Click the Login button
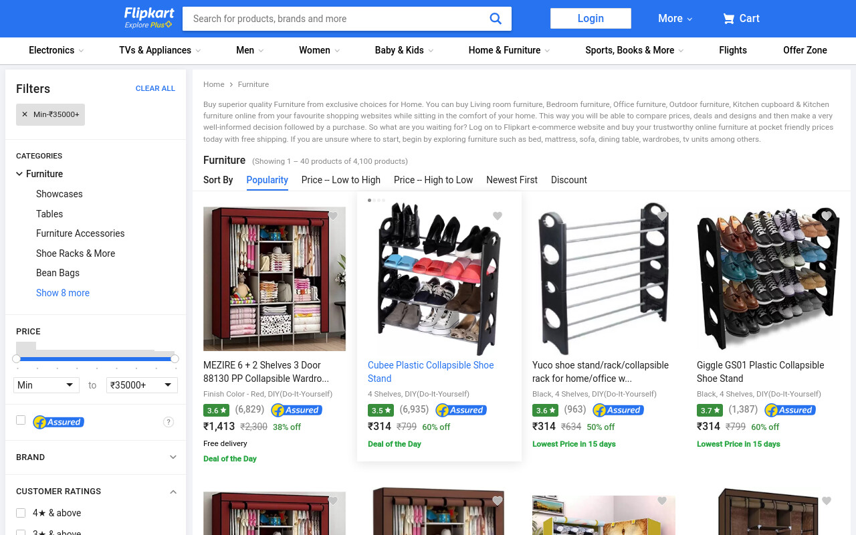Image resolution: width=856 pixels, height=535 pixels. (591, 19)
